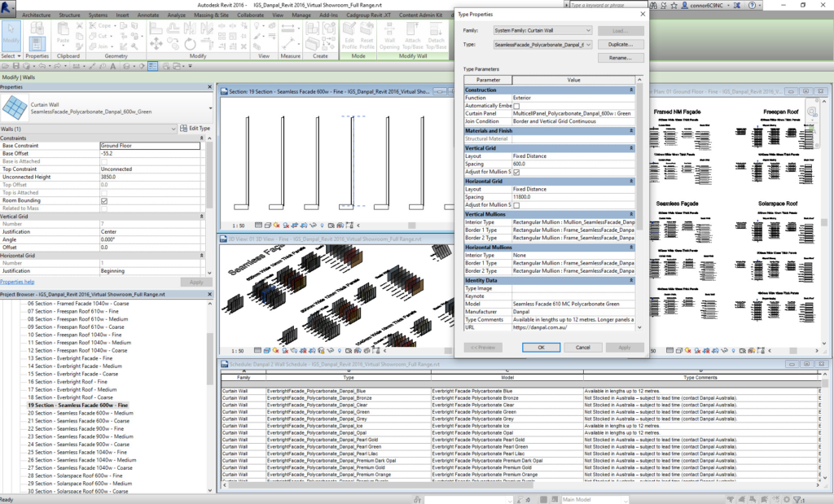The width and height of the screenshot is (834, 504).
Task: Click the binoculars search icon
Action: coord(654,6)
